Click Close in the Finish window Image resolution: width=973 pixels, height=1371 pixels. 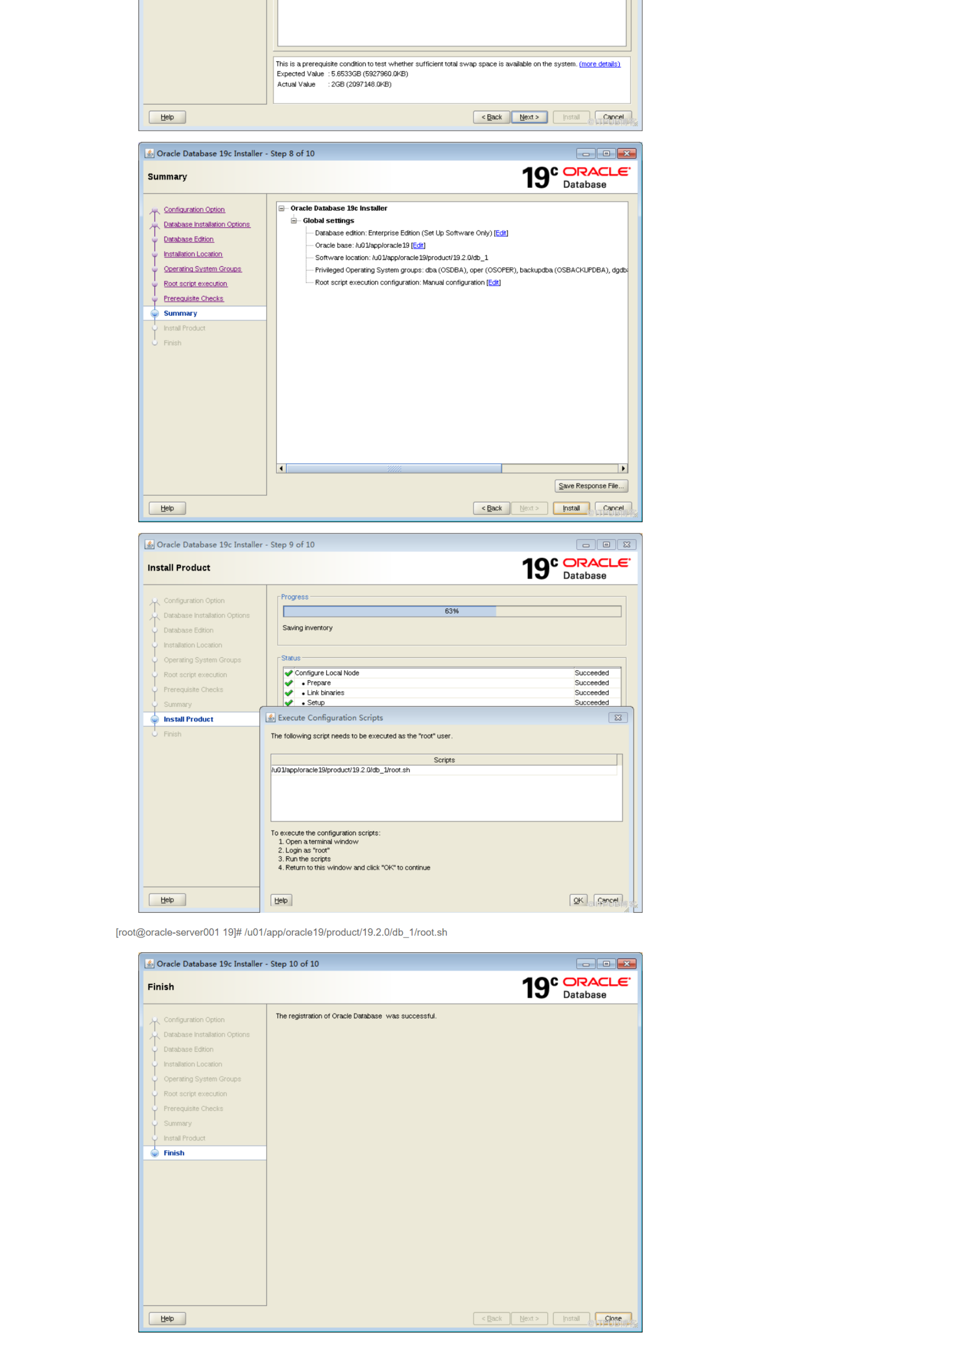point(613,1318)
